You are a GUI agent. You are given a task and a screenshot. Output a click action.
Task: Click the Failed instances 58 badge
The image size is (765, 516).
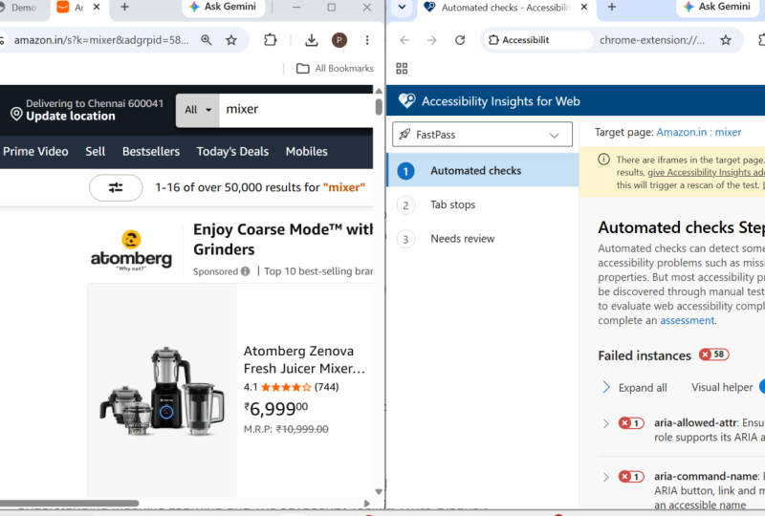(x=713, y=355)
